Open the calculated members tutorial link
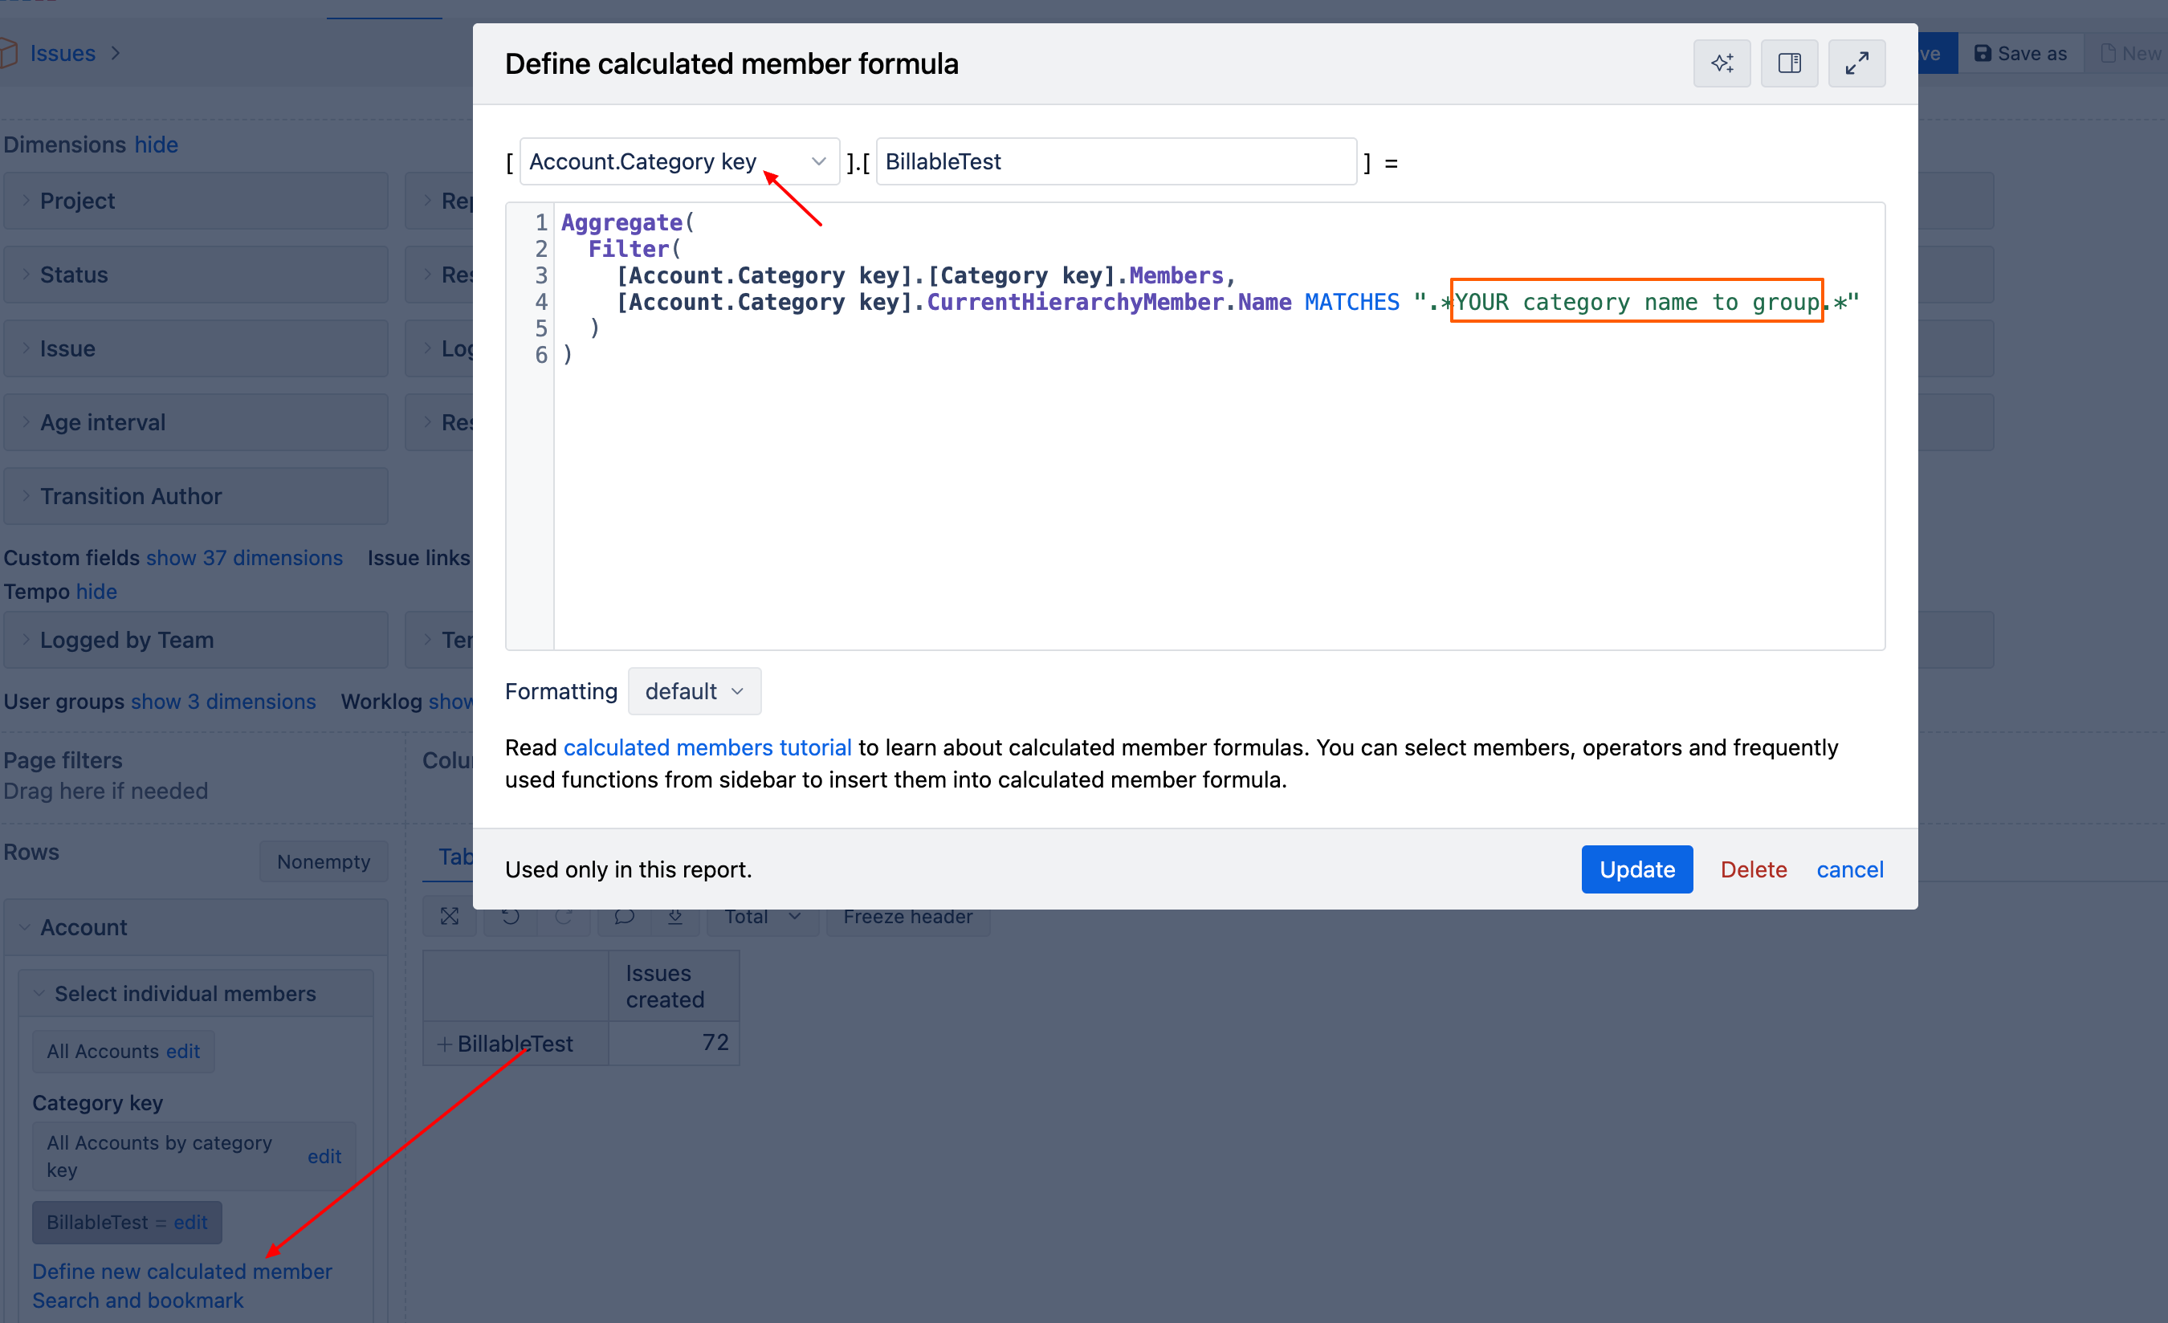 [707, 747]
